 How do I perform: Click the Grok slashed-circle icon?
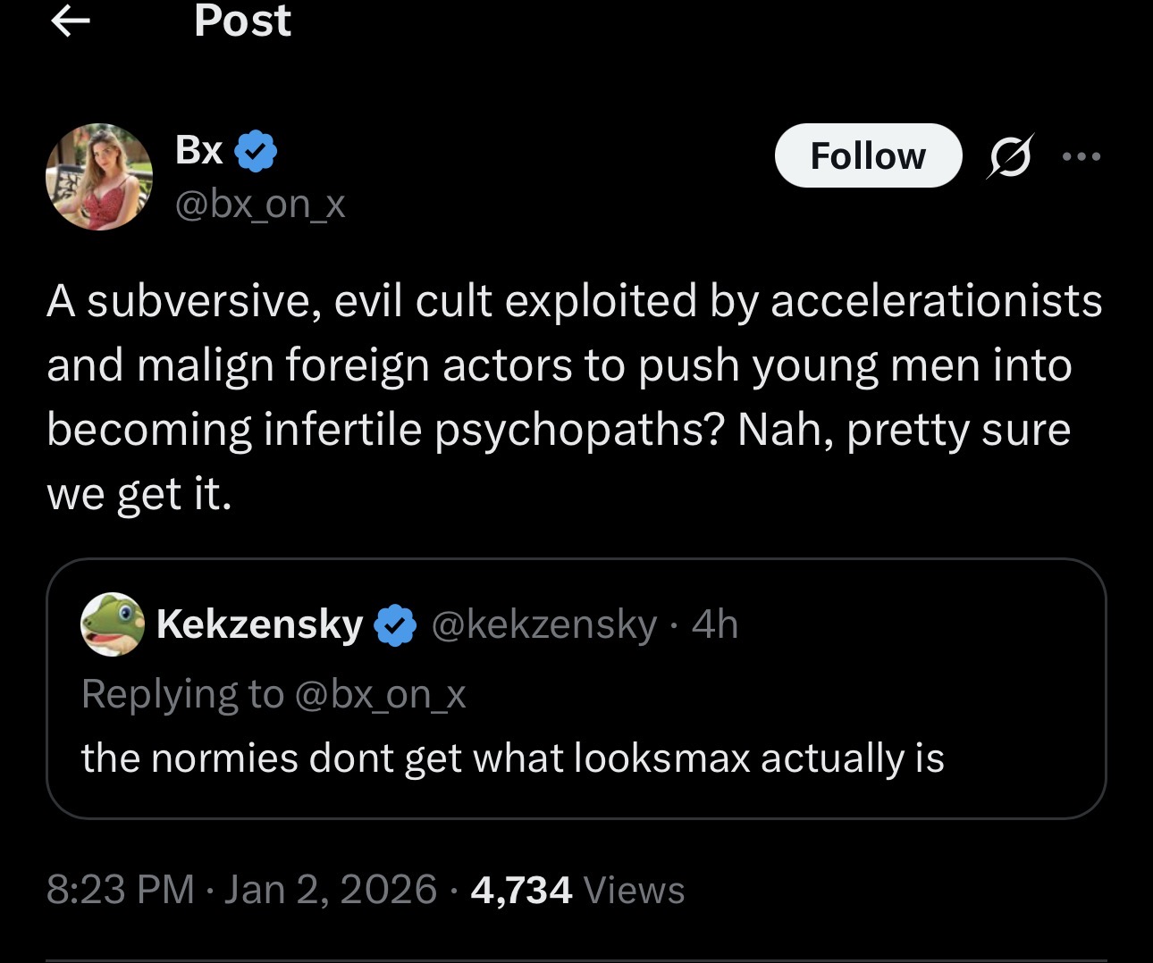coord(1011,156)
